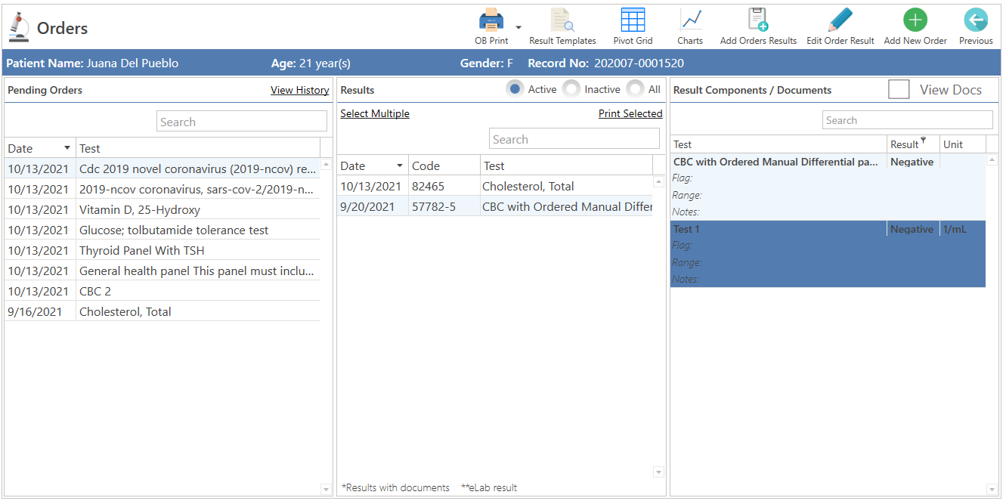Click the Print Selected link
This screenshot has width=1003, height=501.
pos(630,113)
